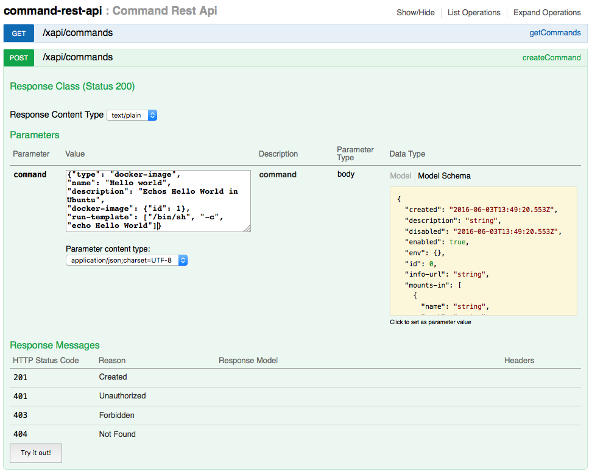Expand the GET /xapi/commands operation
Screen dimensions: 592x474
click(77, 33)
